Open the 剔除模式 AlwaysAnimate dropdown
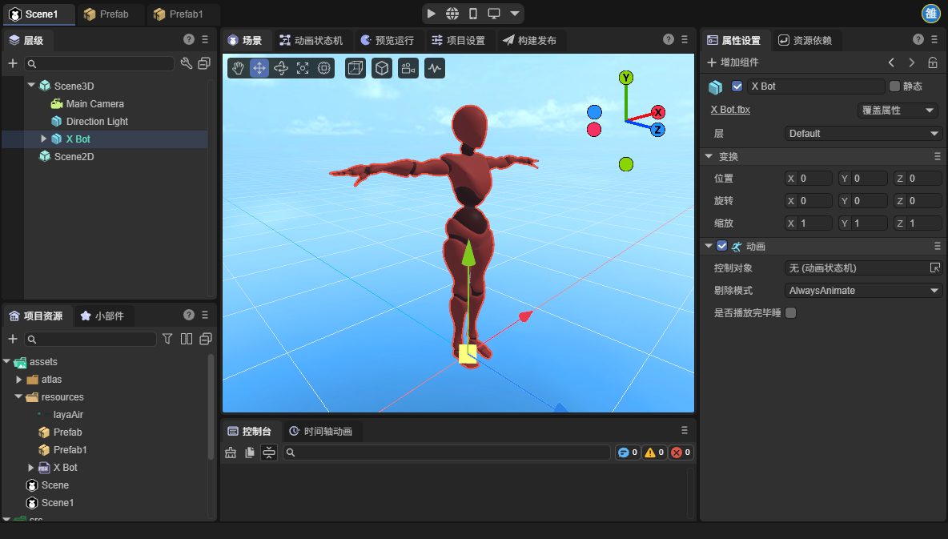This screenshot has height=539, width=948. pos(862,291)
